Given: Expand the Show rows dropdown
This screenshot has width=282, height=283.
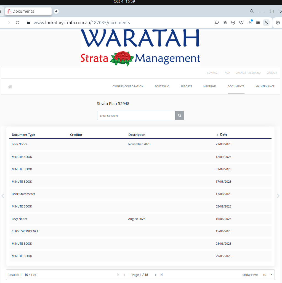Looking at the screenshot, I should tap(267, 275).
